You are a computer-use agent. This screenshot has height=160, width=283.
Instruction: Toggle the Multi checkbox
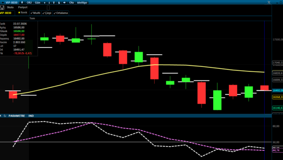(35, 13)
